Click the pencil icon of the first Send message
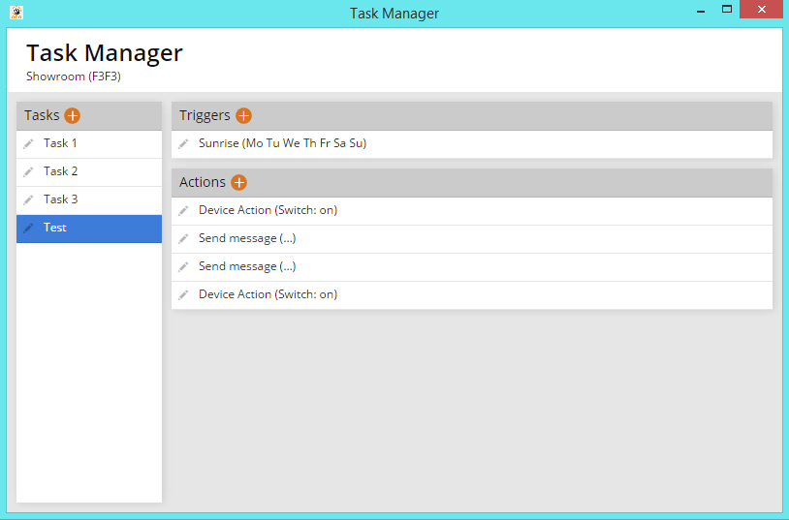 [184, 239]
